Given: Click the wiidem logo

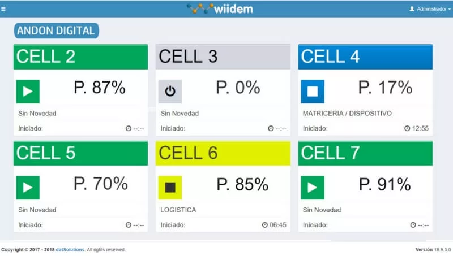Looking at the screenshot, I should click(220, 8).
